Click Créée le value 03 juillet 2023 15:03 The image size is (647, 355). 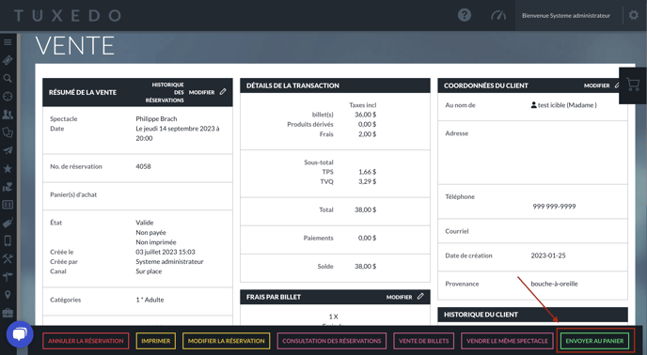[x=166, y=252]
